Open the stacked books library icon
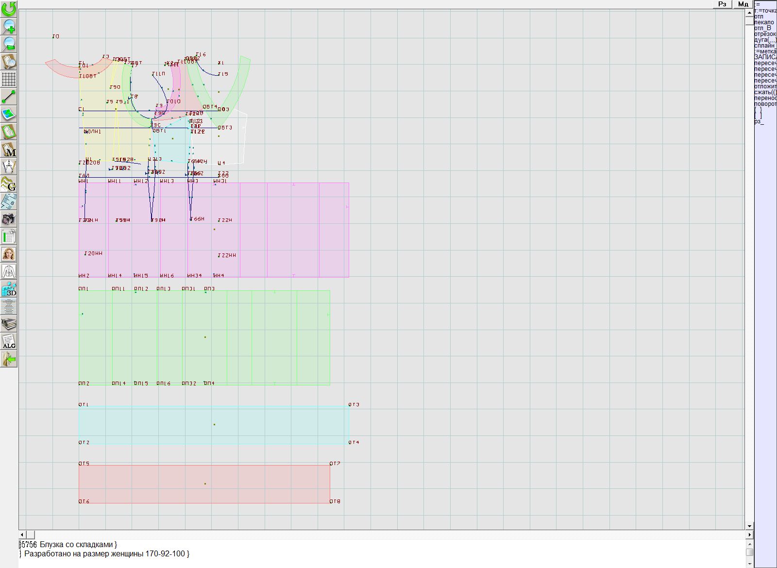This screenshot has height=568, width=777. (x=9, y=324)
